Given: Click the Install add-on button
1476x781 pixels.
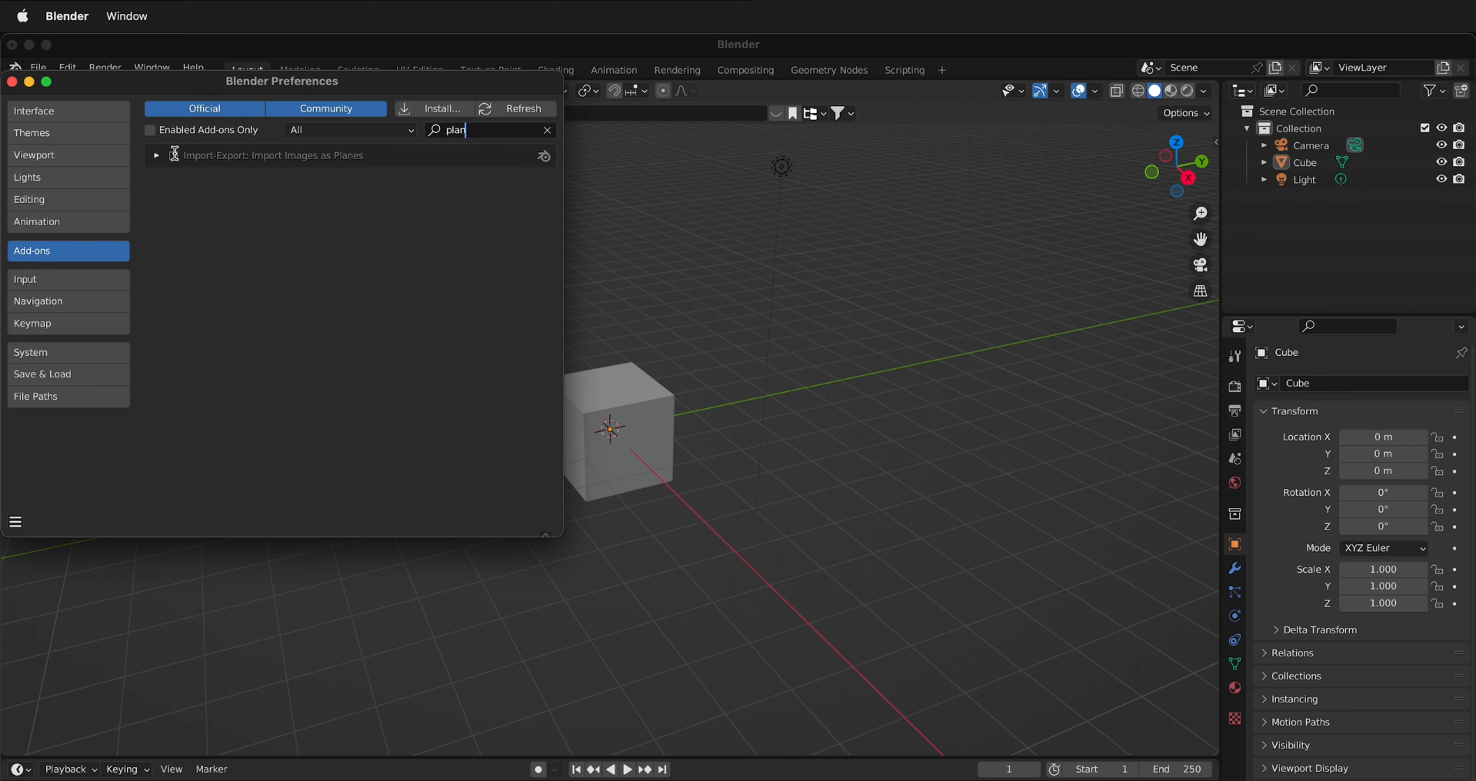Looking at the screenshot, I should pyautogui.click(x=433, y=109).
